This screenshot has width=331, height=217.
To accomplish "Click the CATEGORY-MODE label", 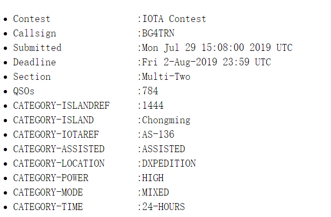I will tap(48, 192).
